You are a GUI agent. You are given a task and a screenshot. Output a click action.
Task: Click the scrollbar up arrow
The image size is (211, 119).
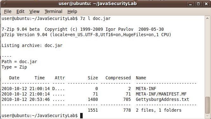click(208, 18)
